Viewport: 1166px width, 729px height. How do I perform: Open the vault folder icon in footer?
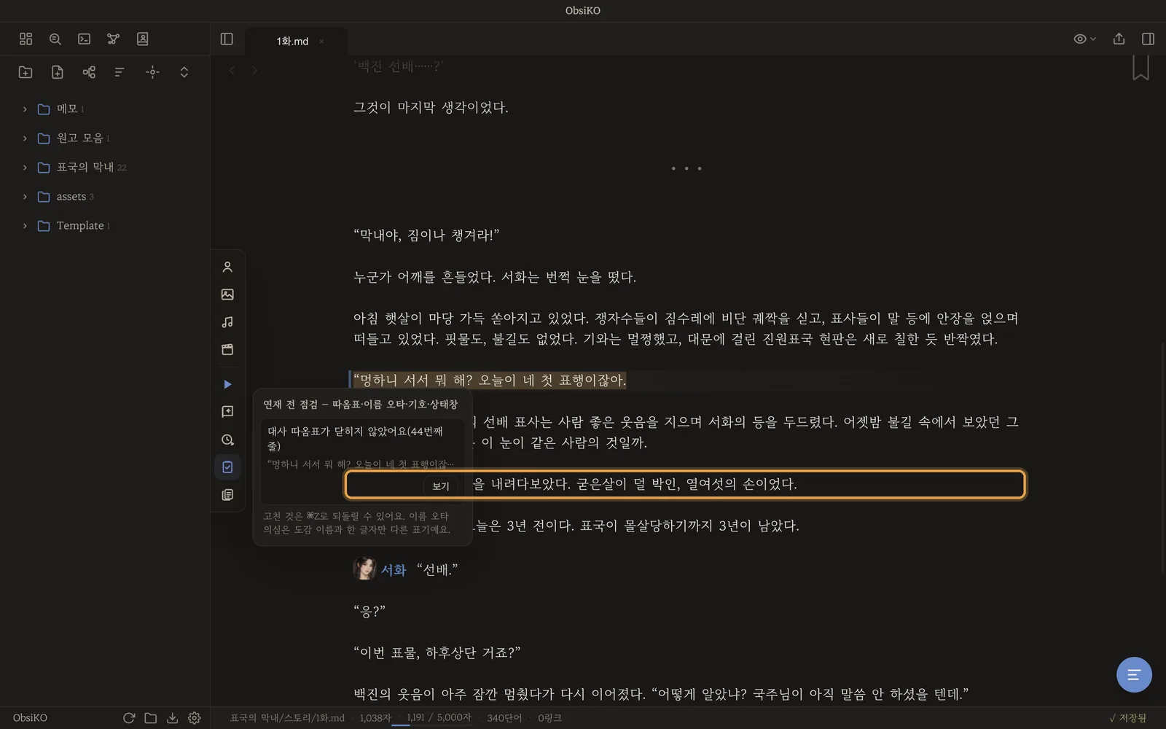151,718
